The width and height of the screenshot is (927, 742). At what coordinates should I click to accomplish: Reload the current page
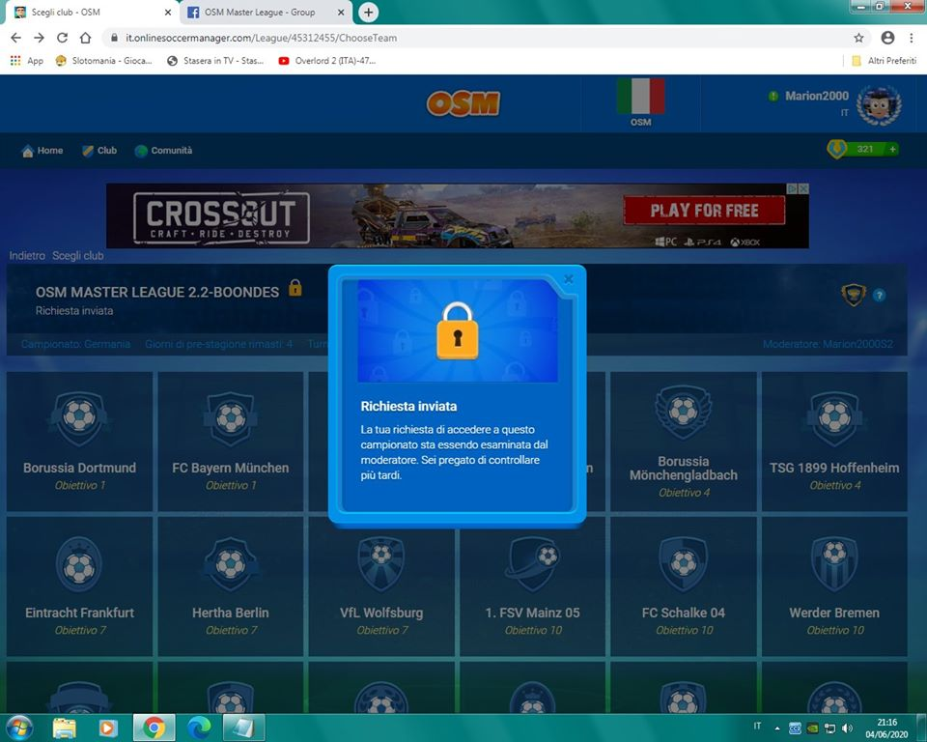(x=62, y=38)
